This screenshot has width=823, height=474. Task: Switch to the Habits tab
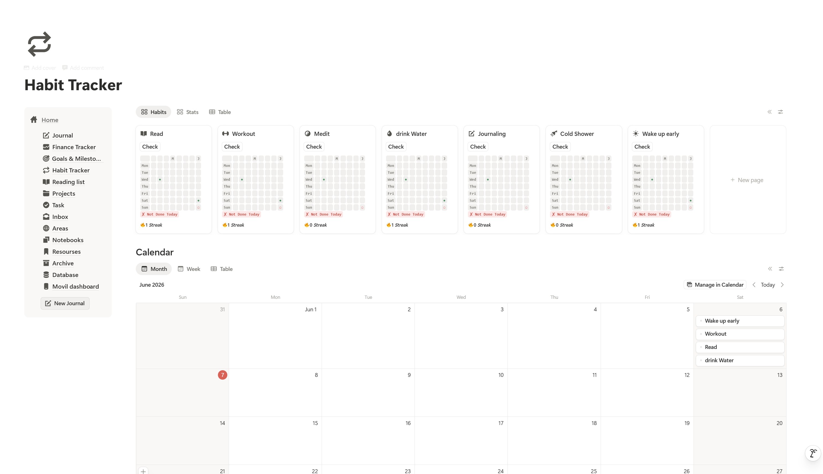coord(153,112)
